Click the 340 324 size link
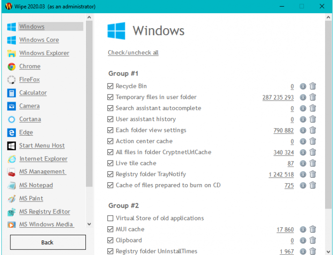This screenshot has height=255, width=333. pos(283,153)
